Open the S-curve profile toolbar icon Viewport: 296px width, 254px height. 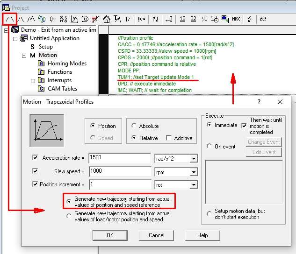click(x=21, y=19)
